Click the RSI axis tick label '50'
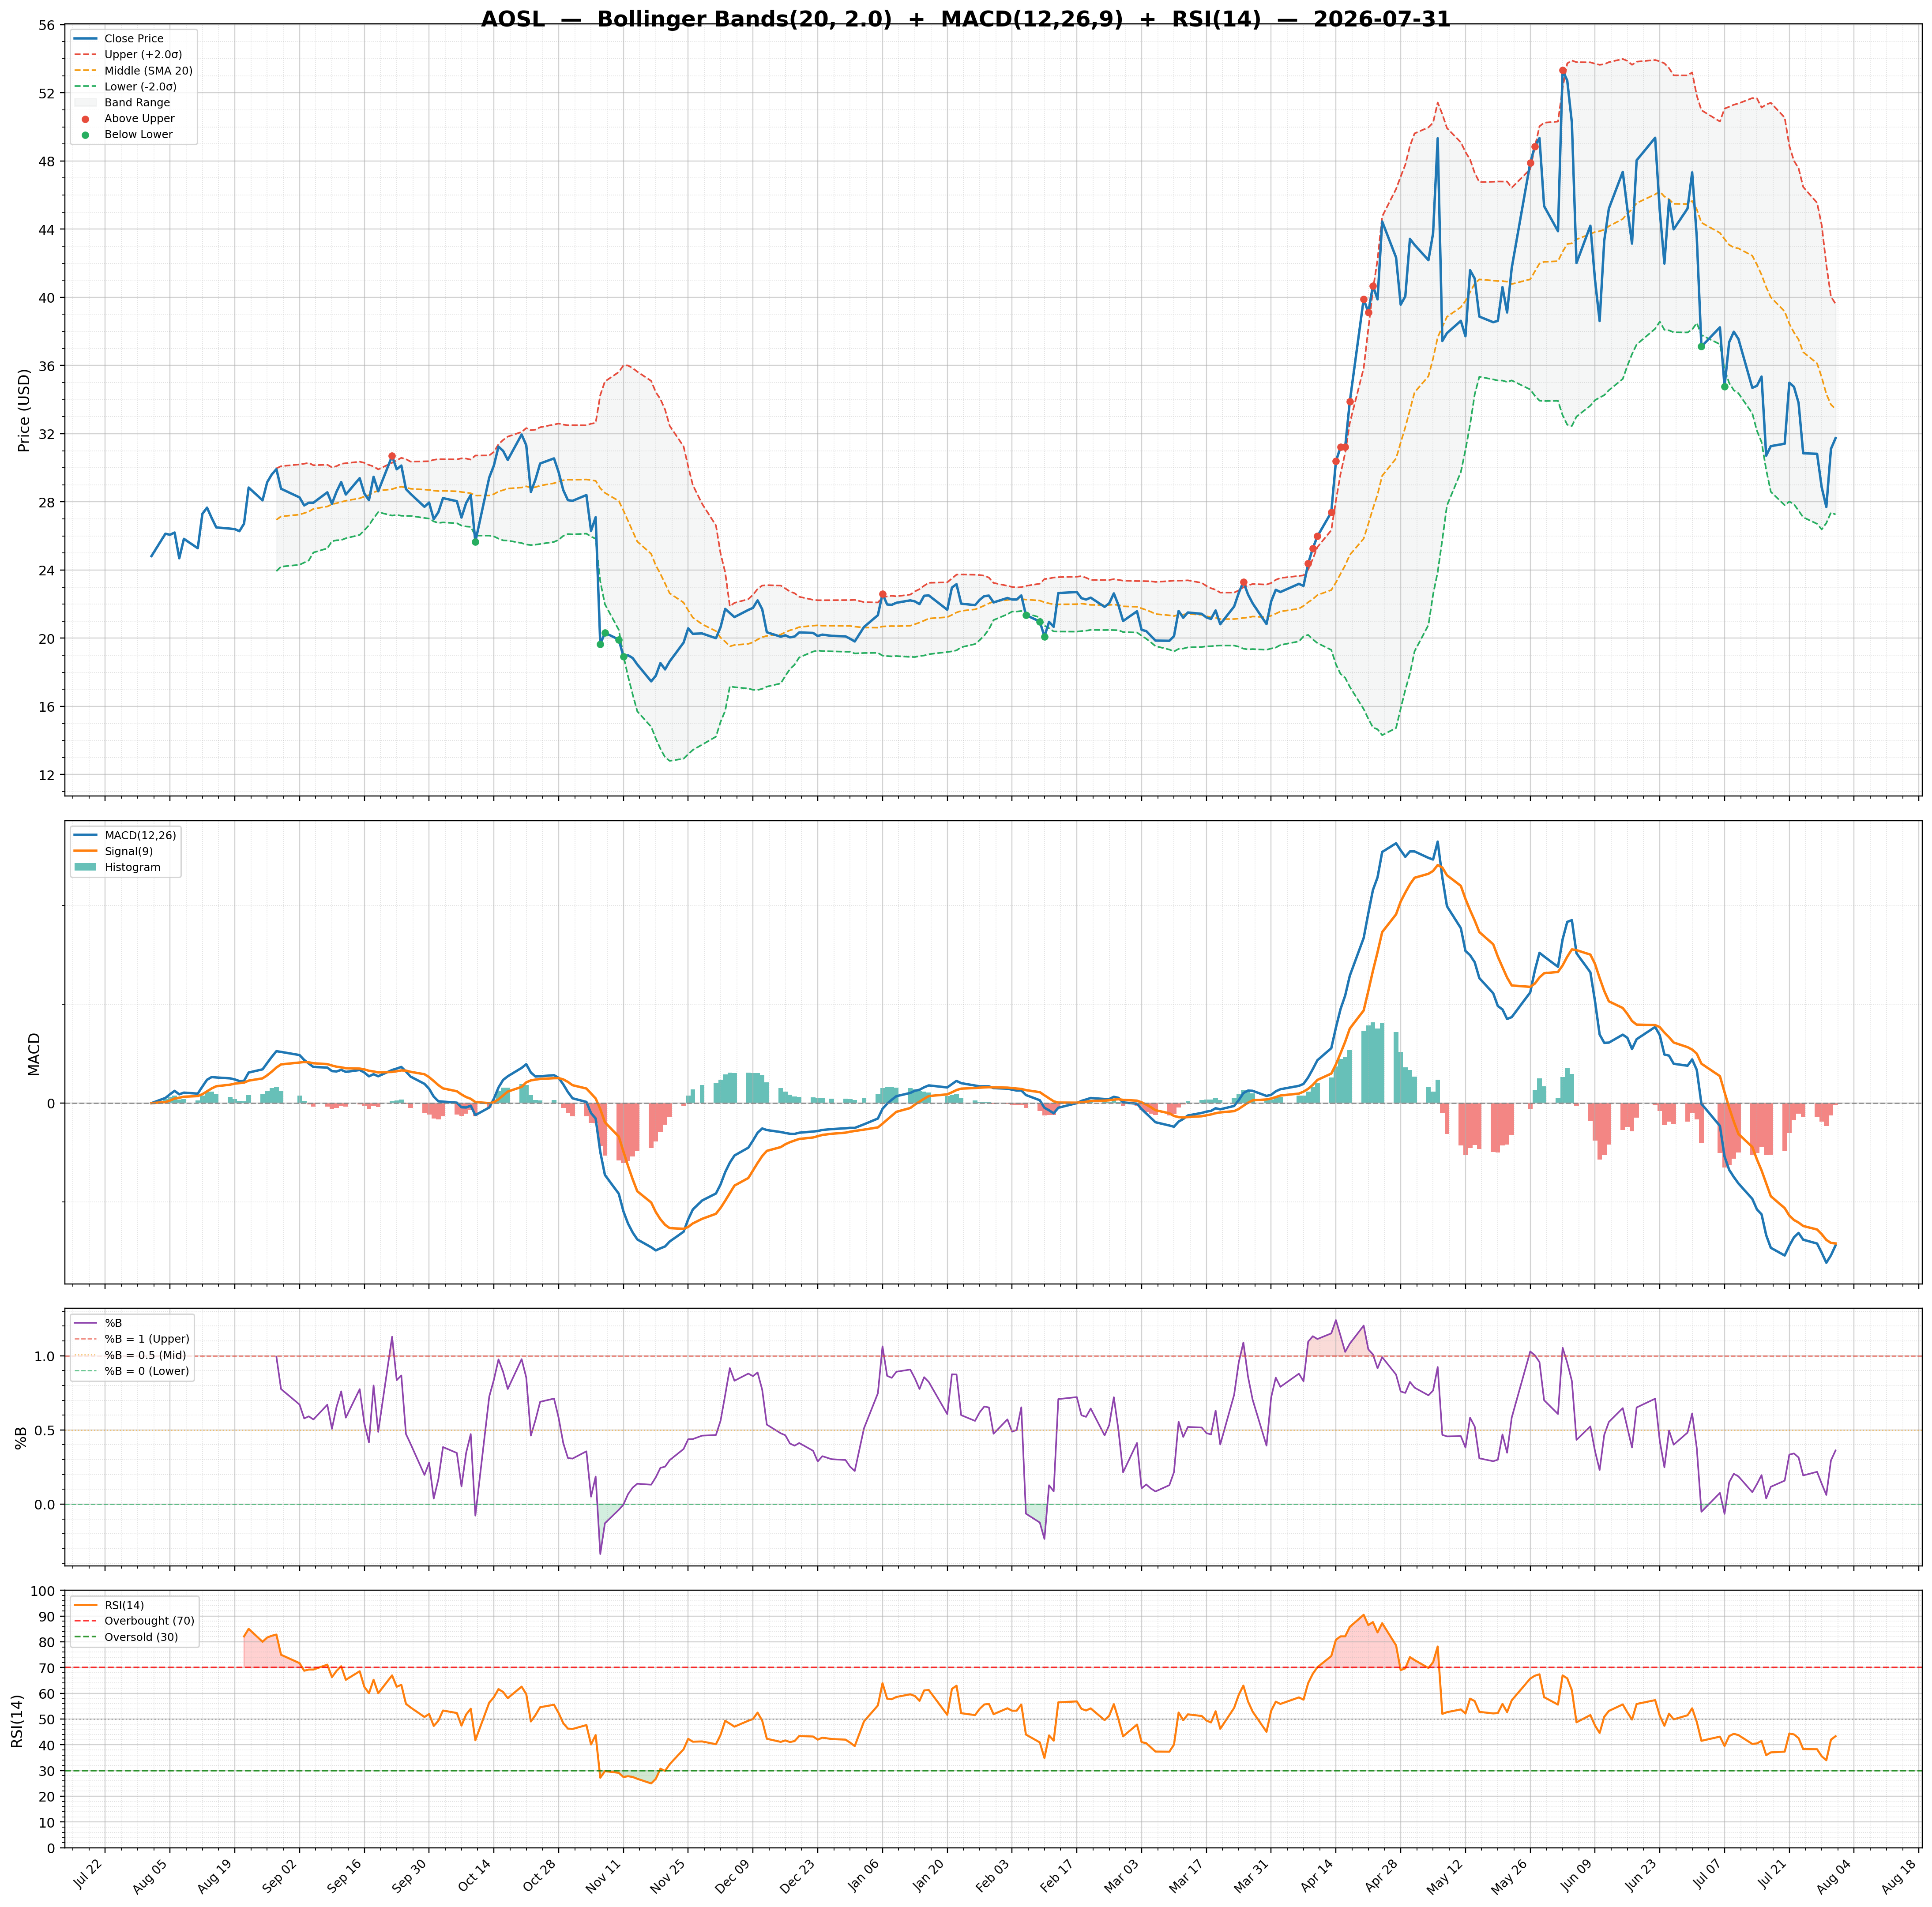This screenshot has width=1932, height=1907. 47,1719
